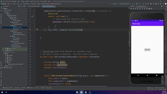
Task: Click emulator toolbar overview square icon
Action: click(x=147, y=9)
